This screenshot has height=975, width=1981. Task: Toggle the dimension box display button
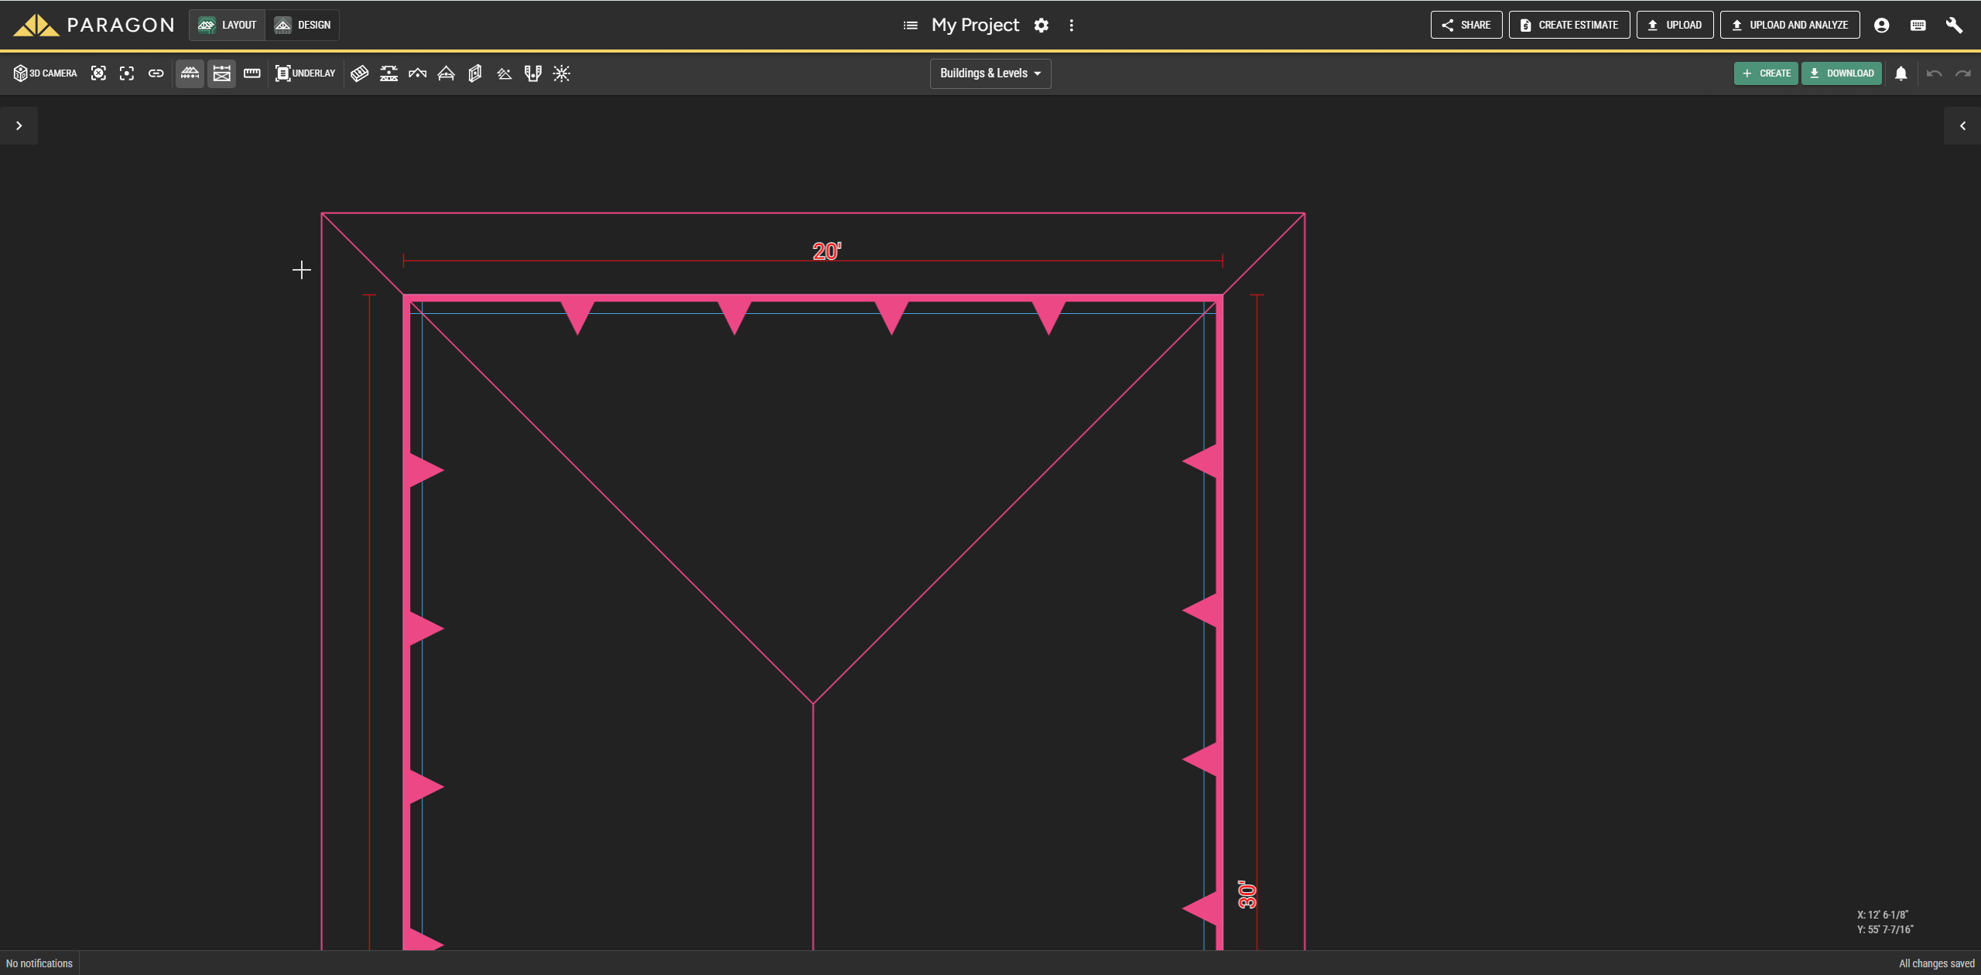pyautogui.click(x=221, y=73)
